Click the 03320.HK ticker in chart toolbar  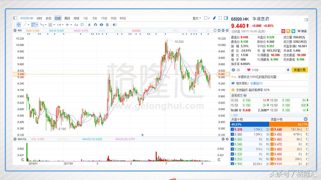click(x=27, y=18)
